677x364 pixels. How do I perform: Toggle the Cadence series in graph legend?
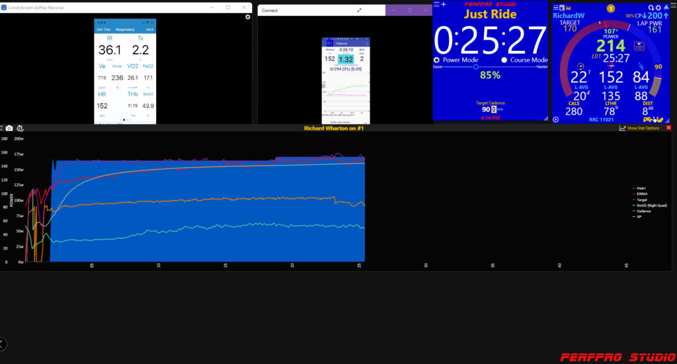641,211
